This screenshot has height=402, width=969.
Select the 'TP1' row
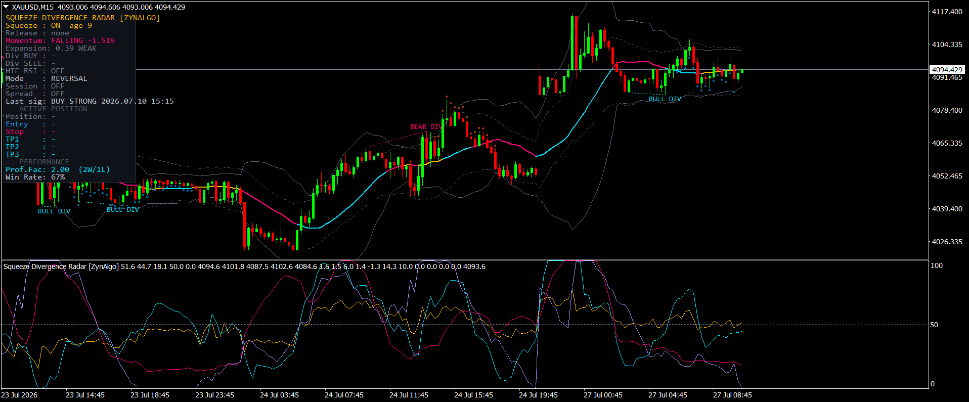click(x=30, y=139)
